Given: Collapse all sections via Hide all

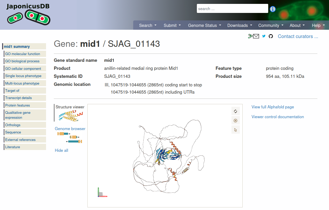Looking at the screenshot, I should [61, 150].
